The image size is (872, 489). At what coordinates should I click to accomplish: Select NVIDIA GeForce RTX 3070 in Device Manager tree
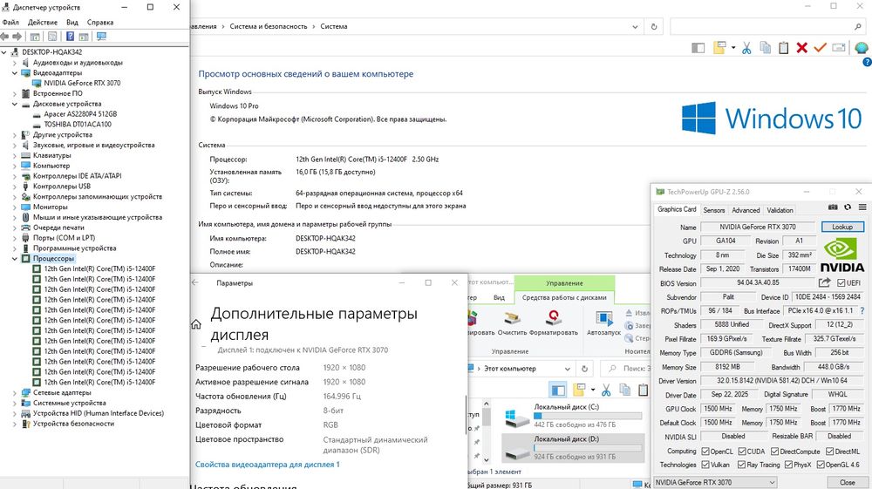(x=82, y=83)
